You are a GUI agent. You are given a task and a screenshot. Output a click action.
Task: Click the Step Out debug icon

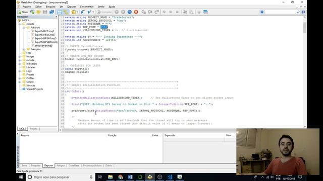pos(156,12)
